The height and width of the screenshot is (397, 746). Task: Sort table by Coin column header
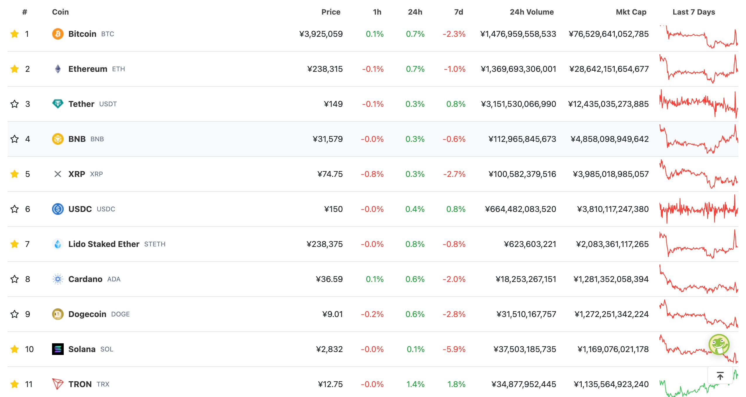(x=61, y=12)
